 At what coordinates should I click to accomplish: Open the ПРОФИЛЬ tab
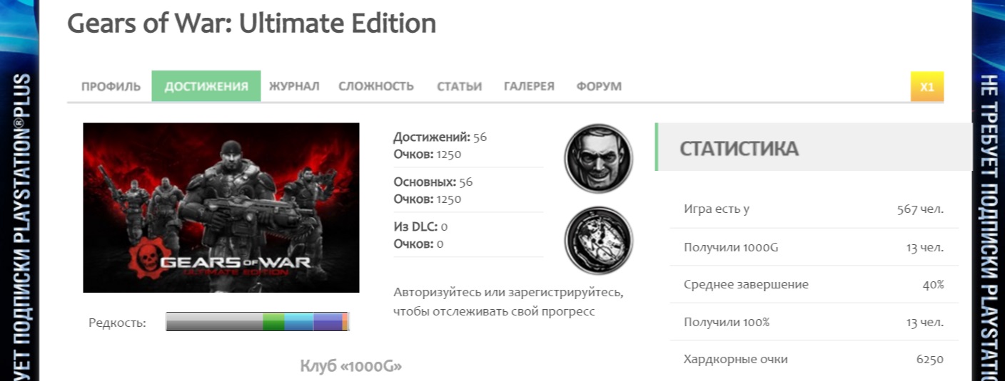click(111, 86)
